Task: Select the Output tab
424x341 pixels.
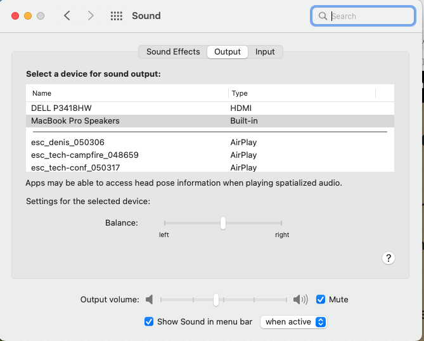Action: pos(228,52)
